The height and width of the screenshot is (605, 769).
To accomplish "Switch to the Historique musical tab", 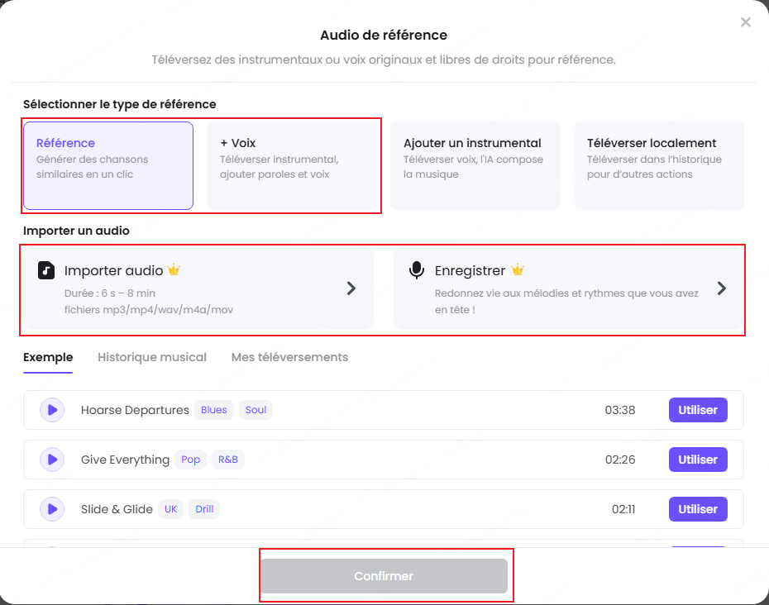I will tap(152, 357).
